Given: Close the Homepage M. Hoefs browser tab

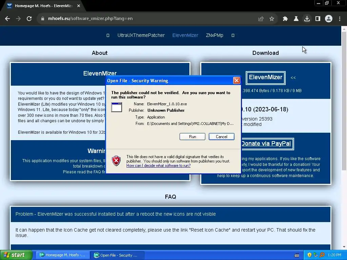Looking at the screenshot, I should tap(79, 6).
